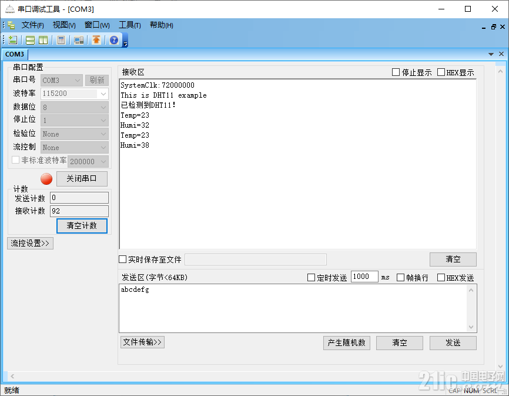The image size is (509, 396).
Task: Click the new window toolbar icon
Action: [13, 40]
